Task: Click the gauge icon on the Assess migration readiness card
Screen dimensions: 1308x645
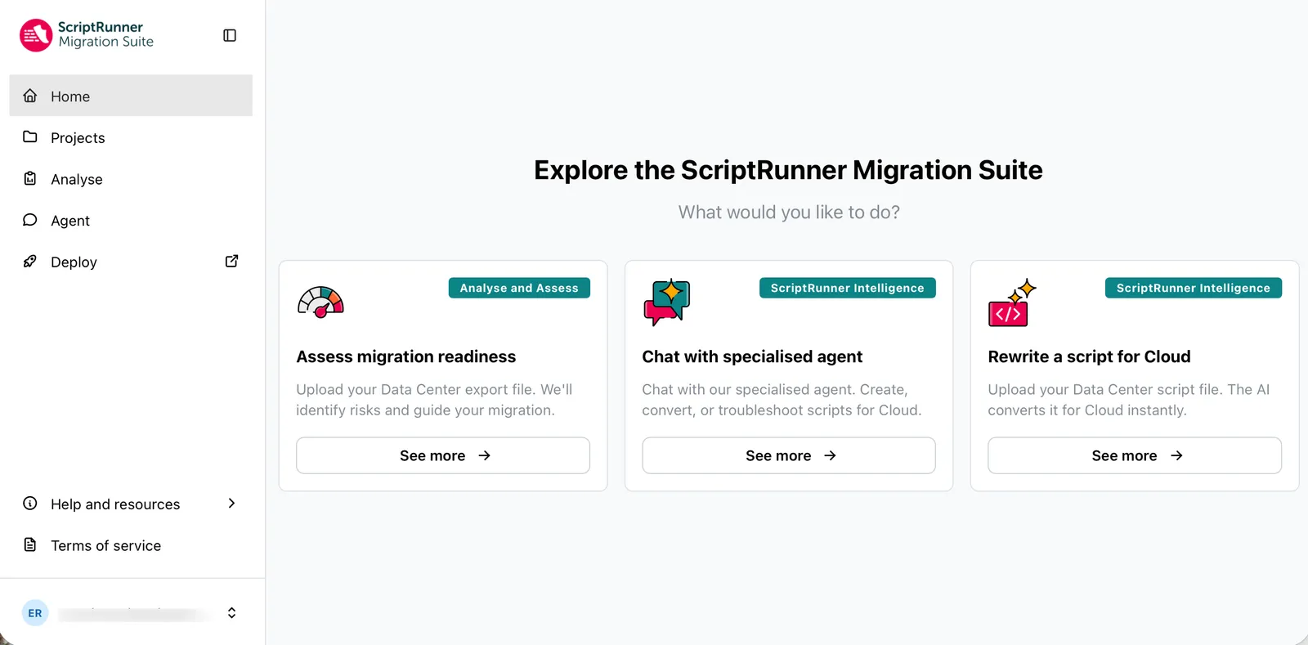Action: pos(320,302)
